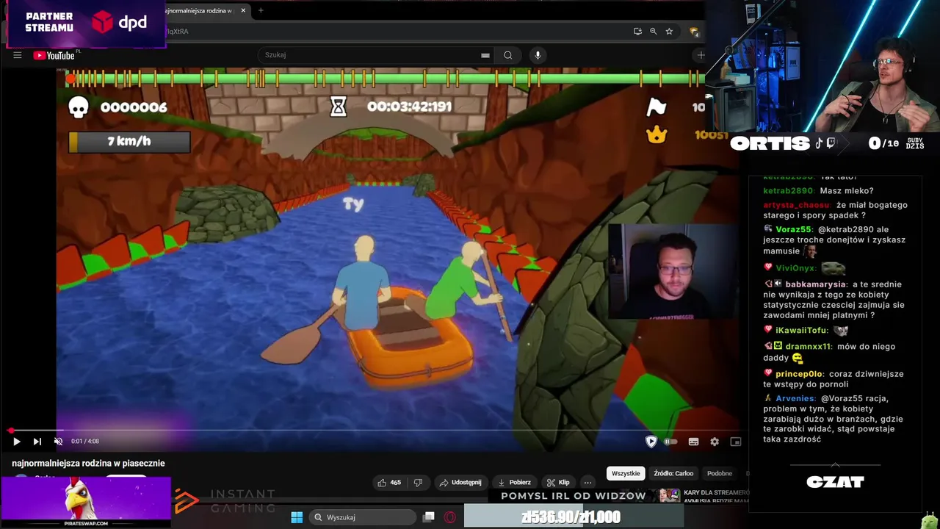
Task: Click username iKawaiiTofu in chat
Action: click(x=802, y=331)
